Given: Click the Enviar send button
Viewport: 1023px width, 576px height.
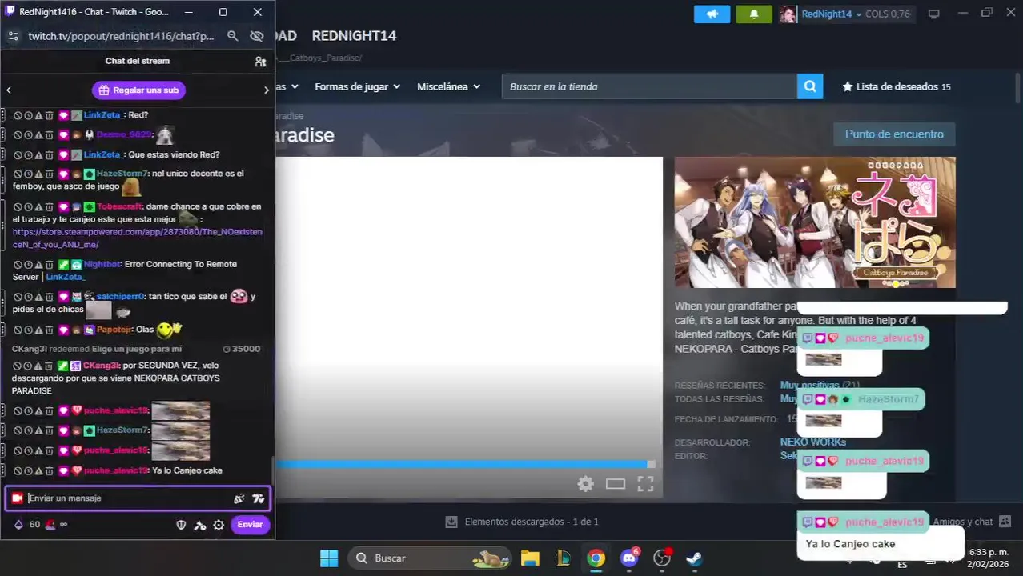Looking at the screenshot, I should click(x=250, y=525).
